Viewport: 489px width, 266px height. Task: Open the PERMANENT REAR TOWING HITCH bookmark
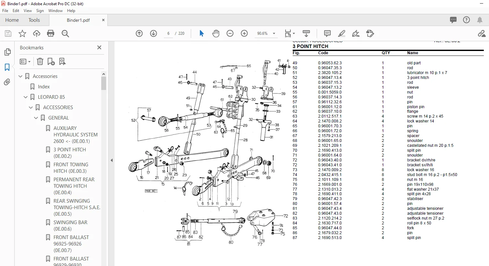(74, 186)
